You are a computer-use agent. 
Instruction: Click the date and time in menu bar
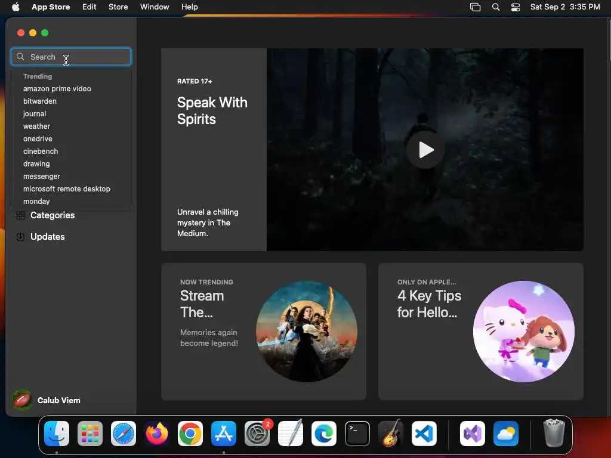pos(565,7)
